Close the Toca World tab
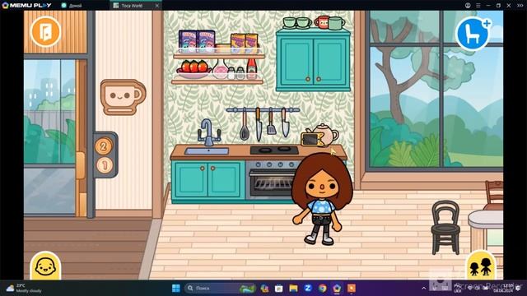527x296 pixels. [x=157, y=6]
